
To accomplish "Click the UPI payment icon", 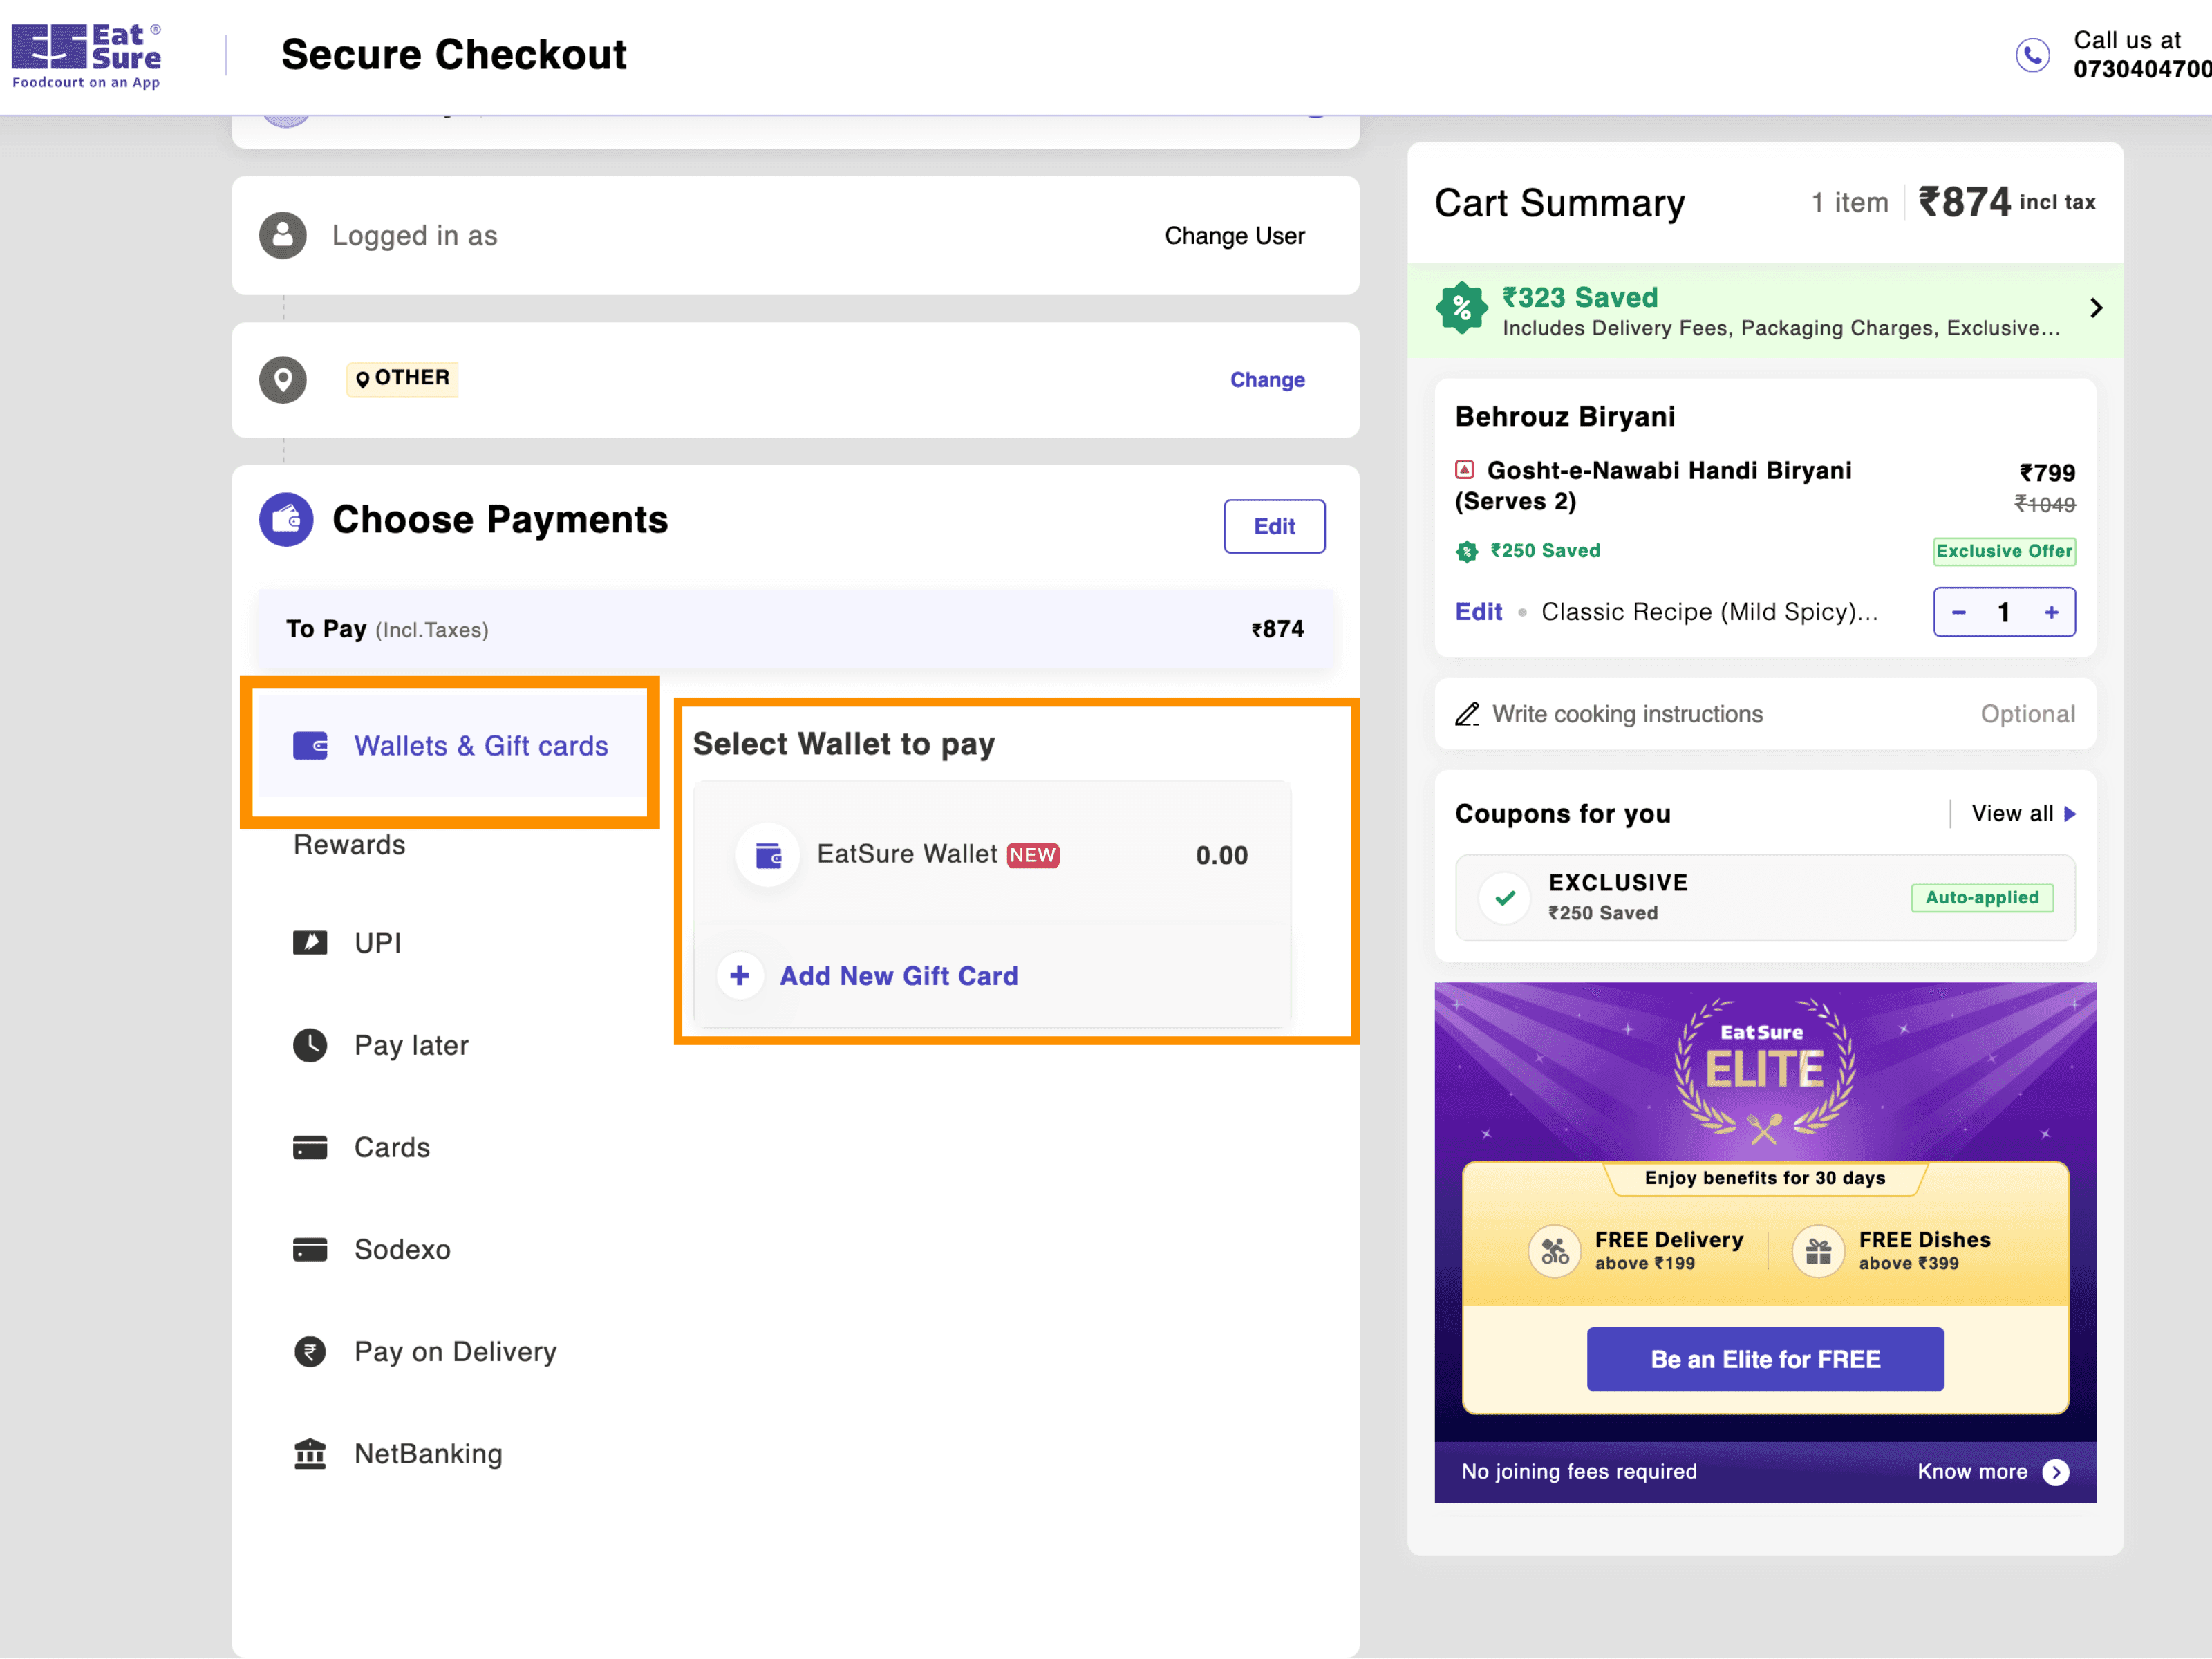I will [x=310, y=942].
